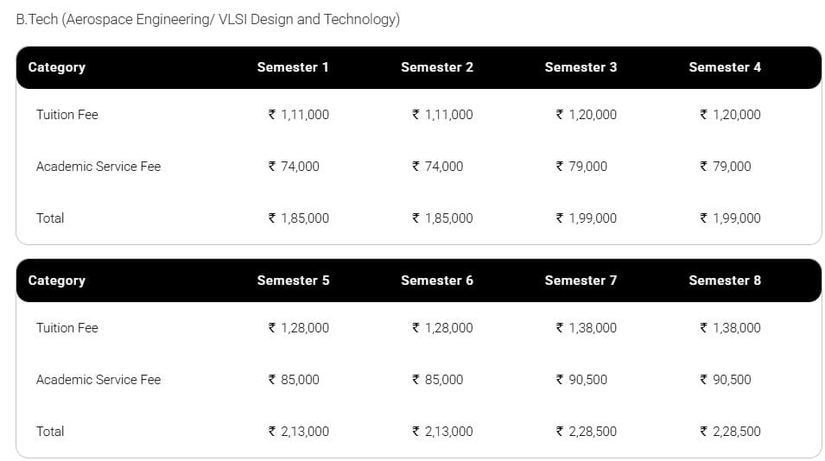Click Semester 5 Tuition Fee ₹ 1,28,000

pos(299,328)
